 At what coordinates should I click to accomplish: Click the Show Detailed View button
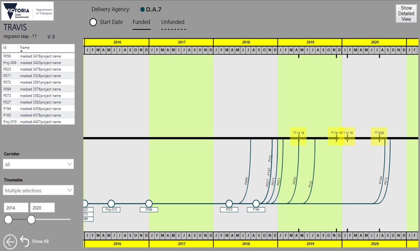(406, 13)
